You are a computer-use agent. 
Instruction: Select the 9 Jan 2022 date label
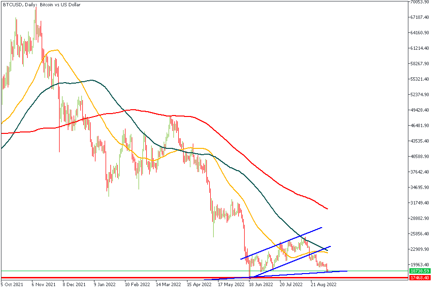(x=105, y=285)
